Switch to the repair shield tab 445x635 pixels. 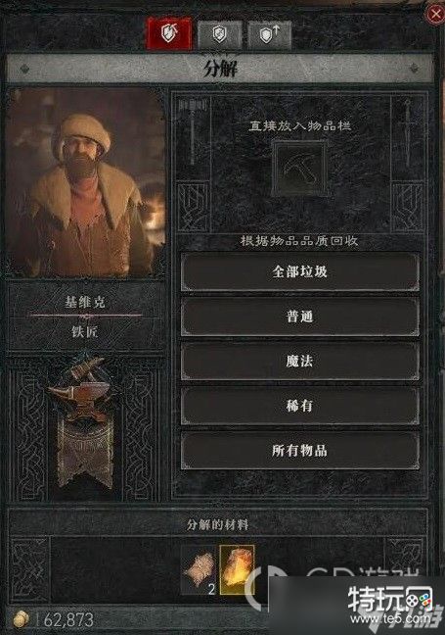click(x=219, y=34)
